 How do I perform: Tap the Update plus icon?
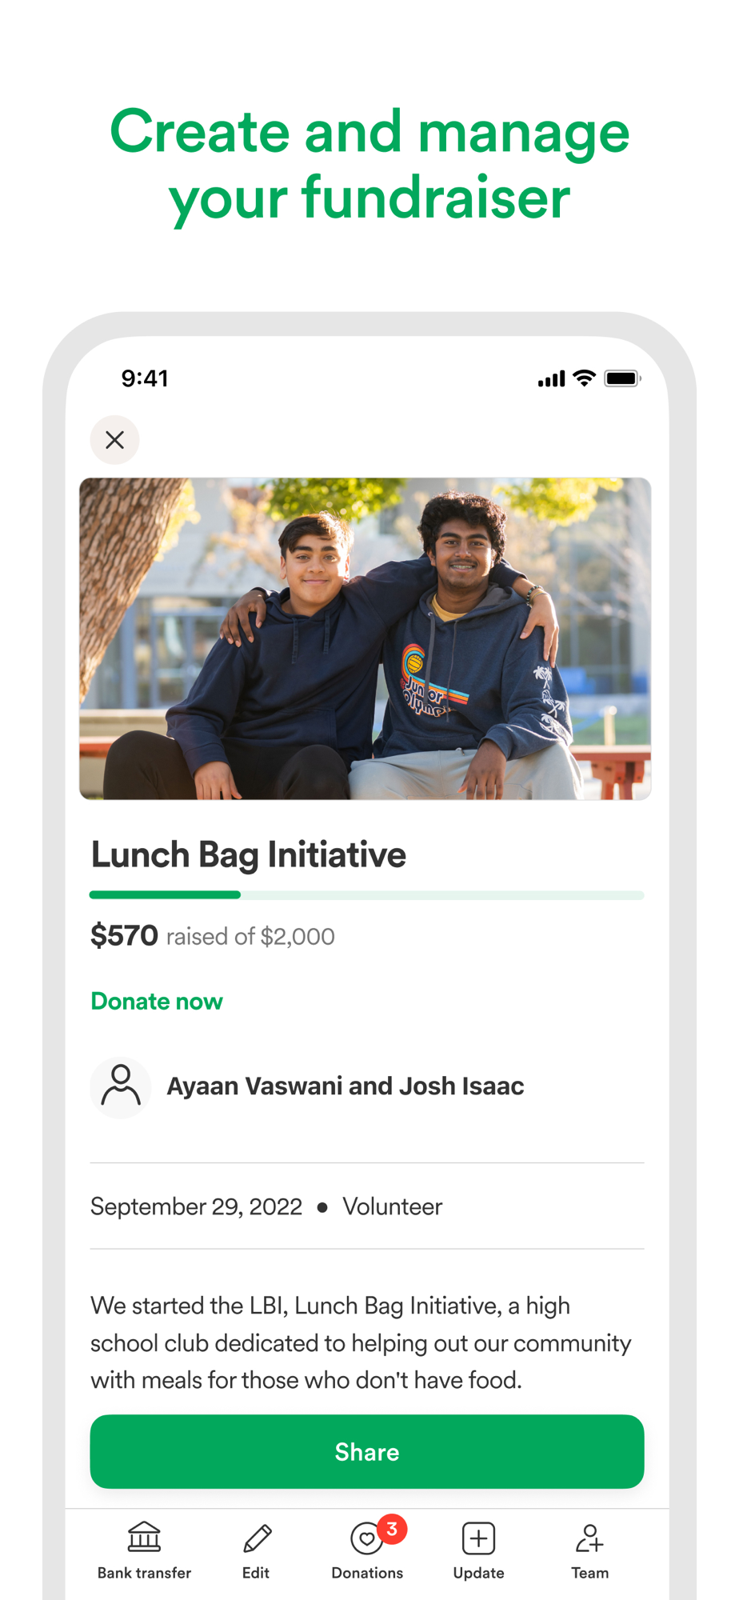[478, 1538]
